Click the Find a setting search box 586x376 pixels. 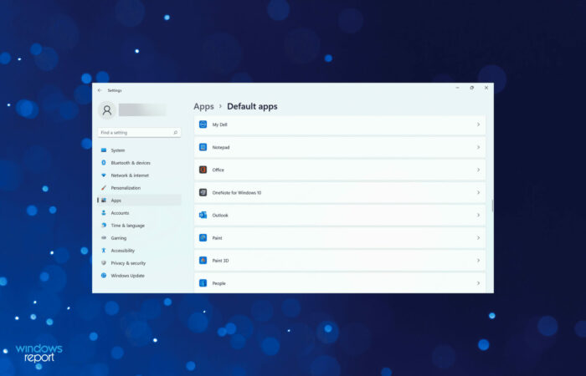coord(140,132)
